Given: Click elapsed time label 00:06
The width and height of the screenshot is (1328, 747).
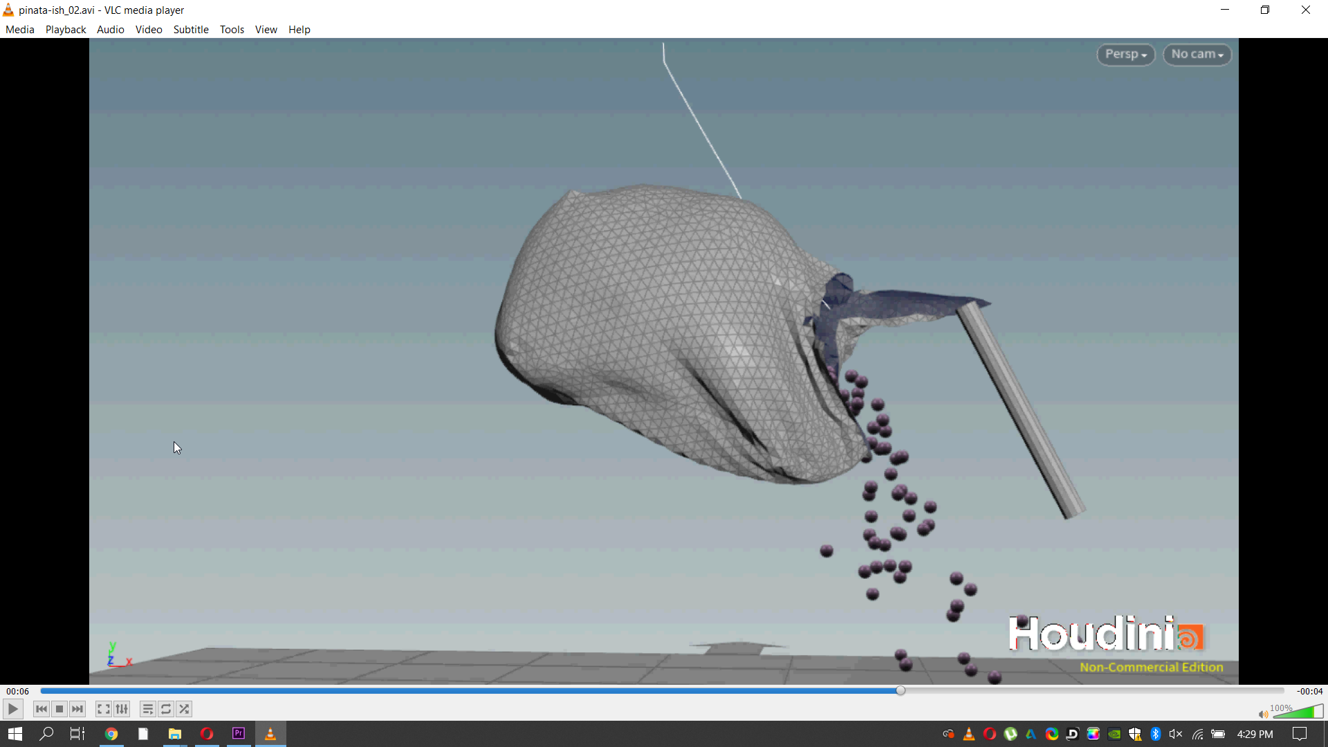Looking at the screenshot, I should pos(18,691).
